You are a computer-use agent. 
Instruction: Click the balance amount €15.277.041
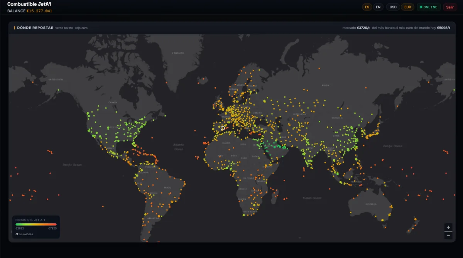(39, 11)
